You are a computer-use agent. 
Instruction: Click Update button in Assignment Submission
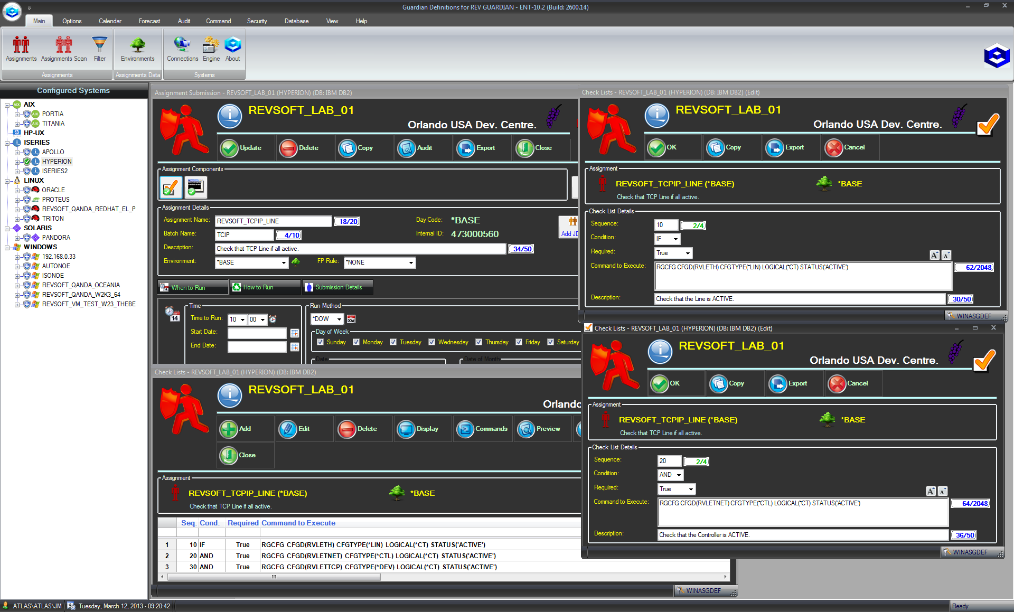(242, 148)
